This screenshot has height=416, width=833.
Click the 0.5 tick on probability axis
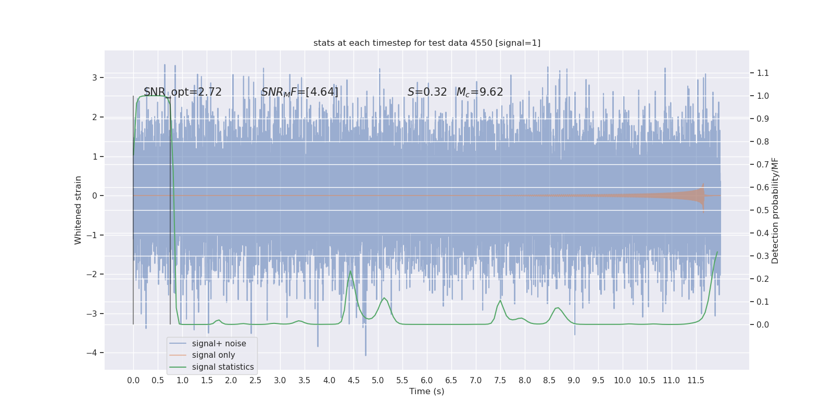tap(763, 210)
